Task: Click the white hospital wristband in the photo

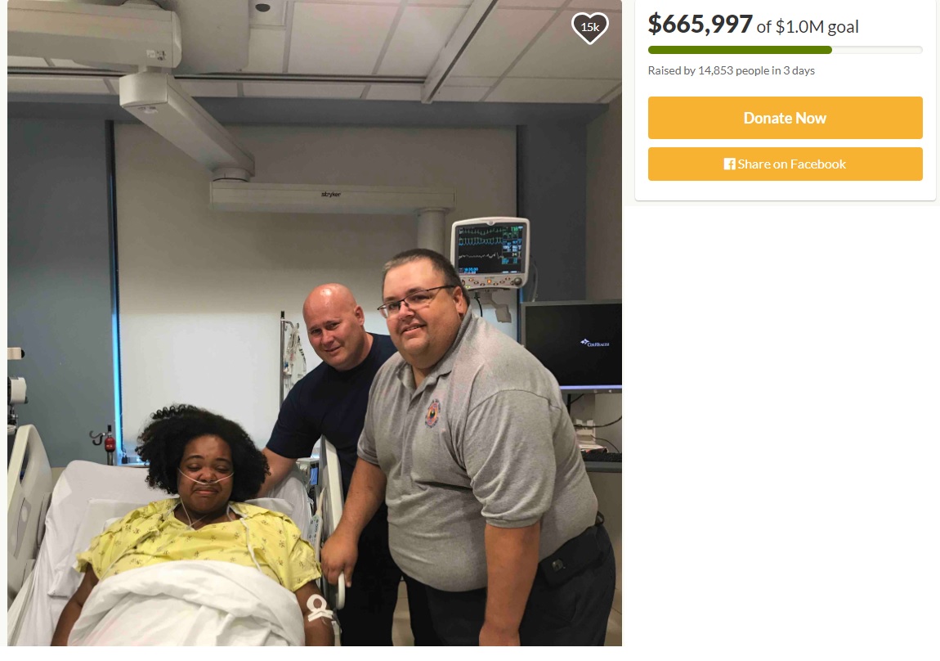Action: tap(320, 609)
